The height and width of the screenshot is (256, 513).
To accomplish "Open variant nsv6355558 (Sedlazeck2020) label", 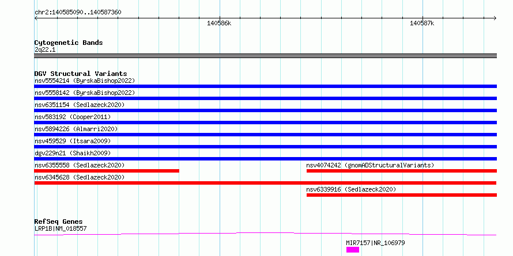I will pyautogui.click(x=80, y=165).
